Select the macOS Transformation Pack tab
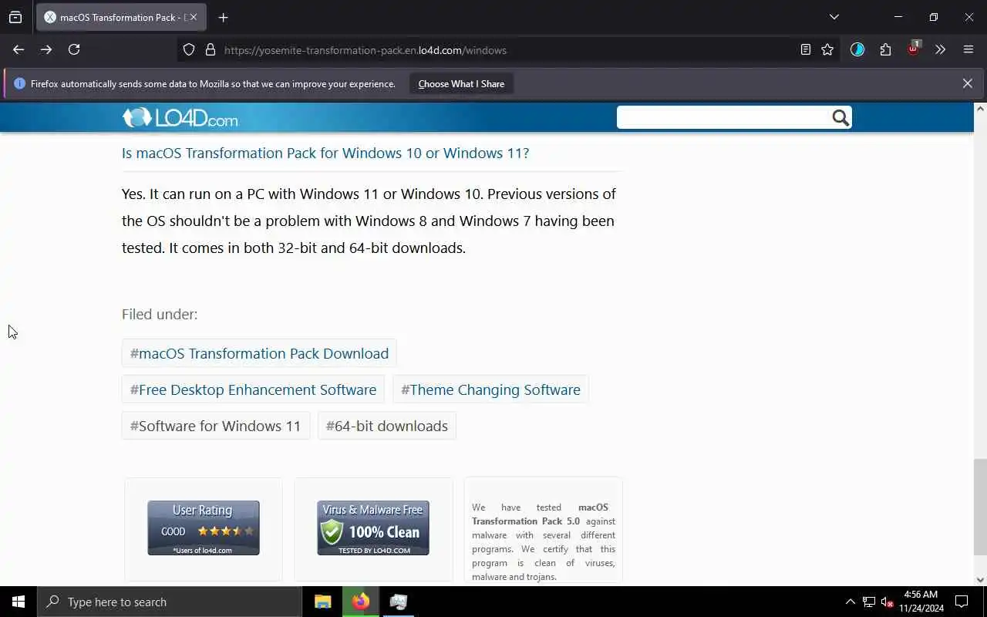This screenshot has width=987, height=617. (x=121, y=17)
